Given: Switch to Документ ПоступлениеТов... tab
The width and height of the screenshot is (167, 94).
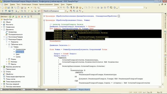Looking at the screenshot, I should 11,90.
